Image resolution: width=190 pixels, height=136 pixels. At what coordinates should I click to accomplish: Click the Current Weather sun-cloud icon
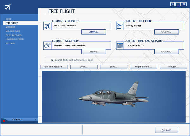[47, 46]
